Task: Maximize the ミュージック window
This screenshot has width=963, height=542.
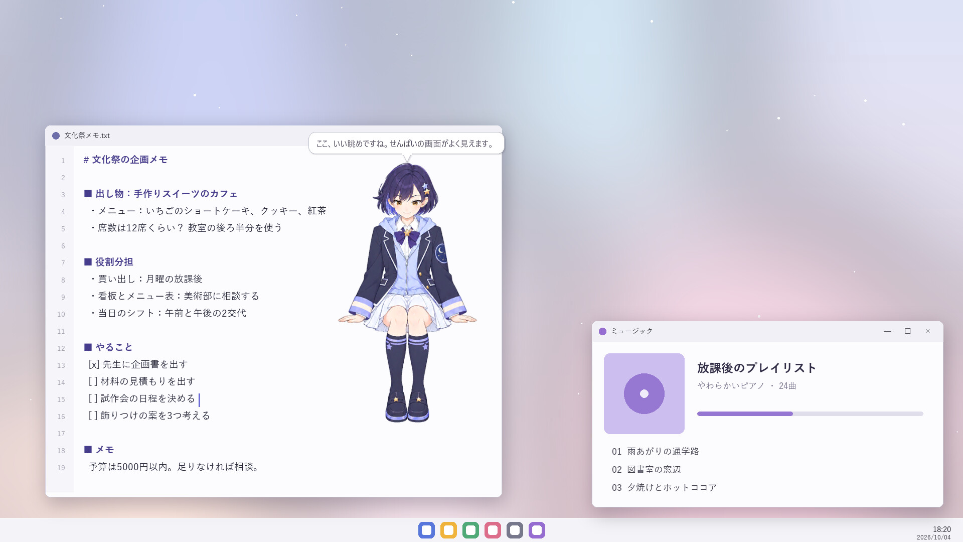Action: [908, 331]
